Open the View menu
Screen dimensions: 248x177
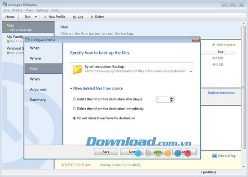coord(29,10)
